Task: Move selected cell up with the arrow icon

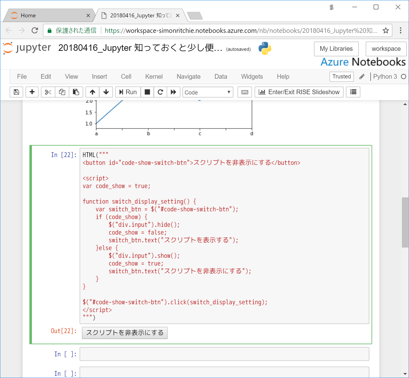Action: click(x=92, y=92)
